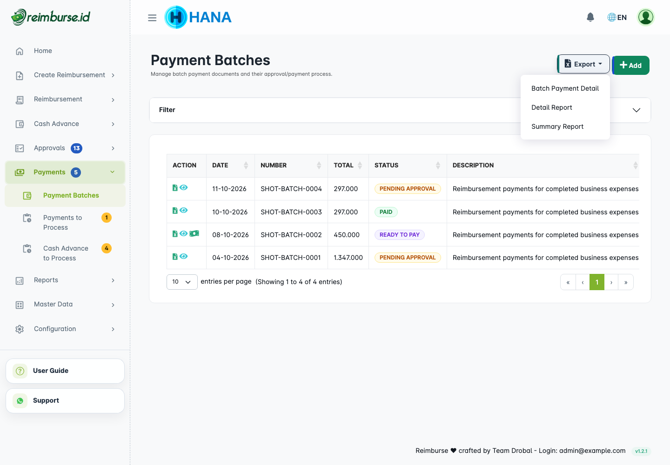
Task: Export Excel for SHOT-BATCH-0002 row
Action: (175, 234)
